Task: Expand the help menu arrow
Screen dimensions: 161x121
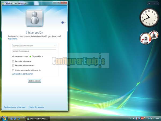Action: pos(65,23)
